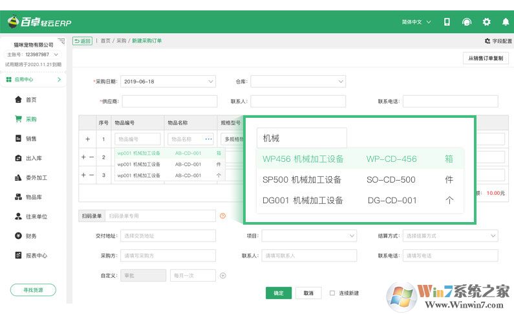
Task: Click the green 确定 button
Action: click(278, 293)
